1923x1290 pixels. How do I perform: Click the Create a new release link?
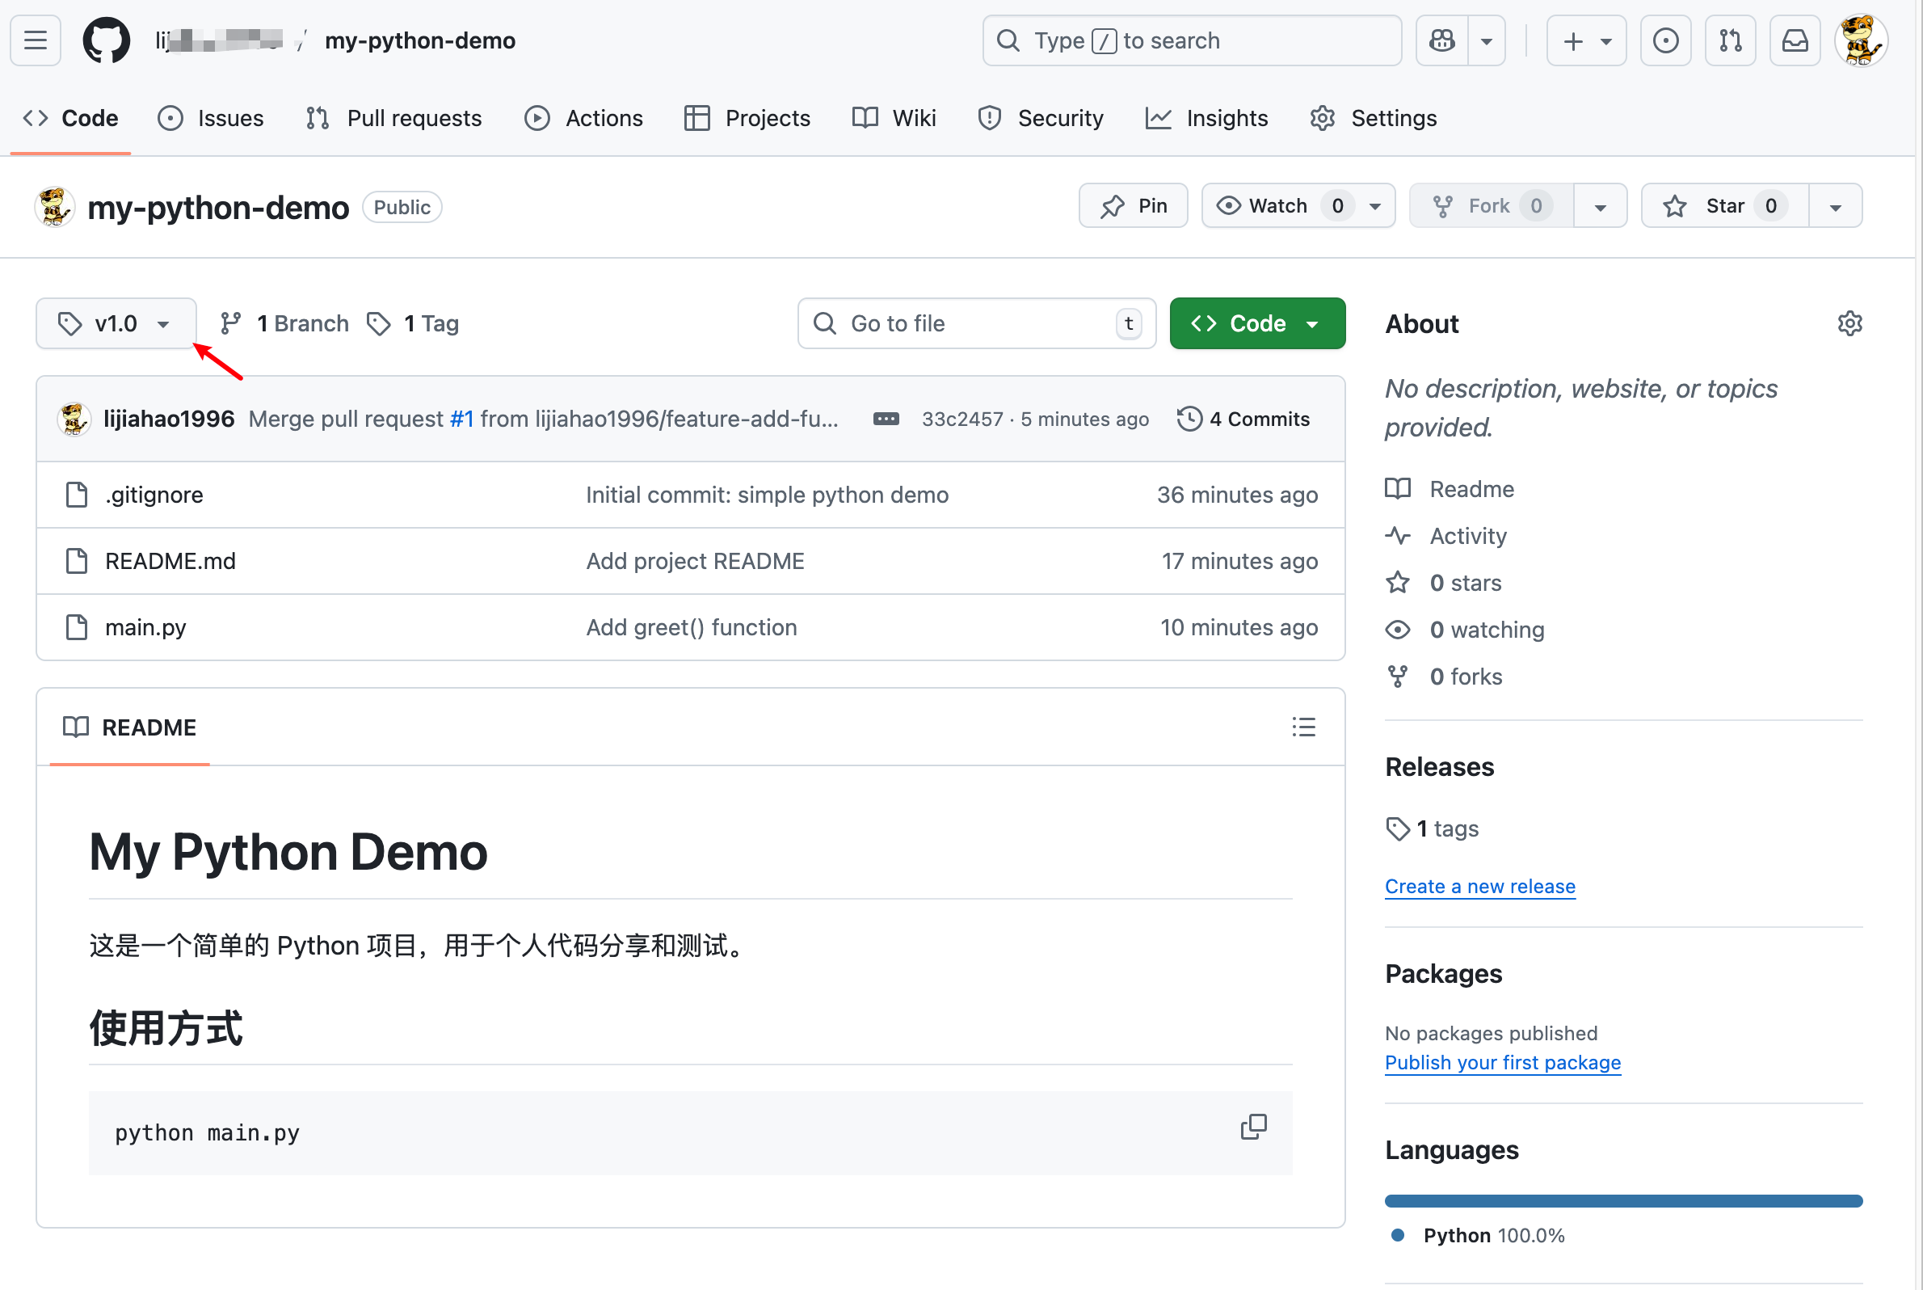click(1479, 886)
